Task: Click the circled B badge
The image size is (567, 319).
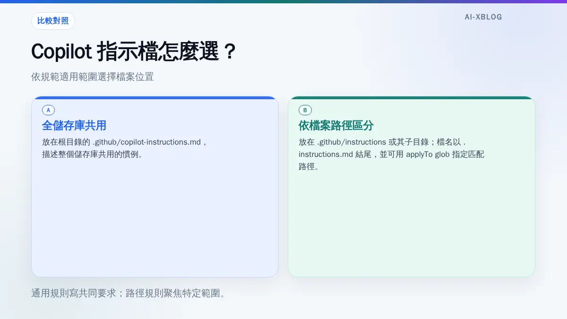Action: click(305, 110)
